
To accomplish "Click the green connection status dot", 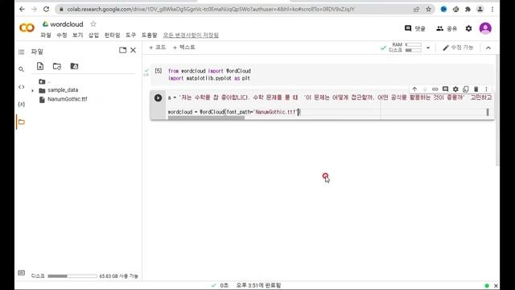I will click(x=487, y=286).
